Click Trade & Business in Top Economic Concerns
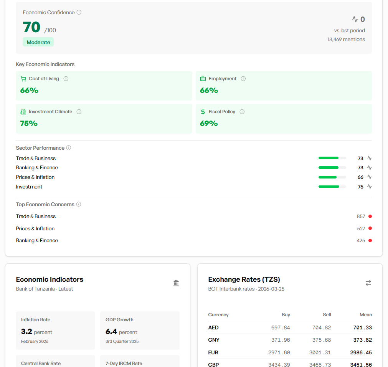This screenshot has width=388, height=367. point(36,216)
